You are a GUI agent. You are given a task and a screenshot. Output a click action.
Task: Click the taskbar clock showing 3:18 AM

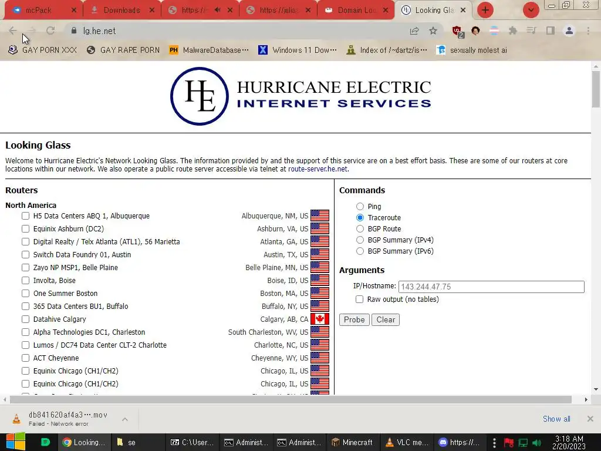(x=569, y=443)
